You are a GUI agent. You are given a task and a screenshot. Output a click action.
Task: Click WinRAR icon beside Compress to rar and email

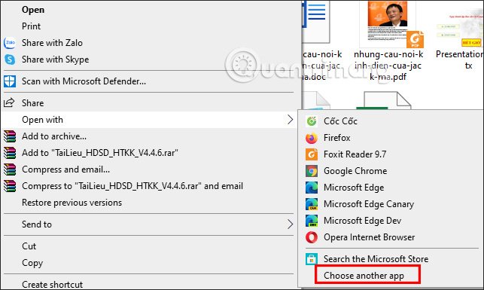10,186
